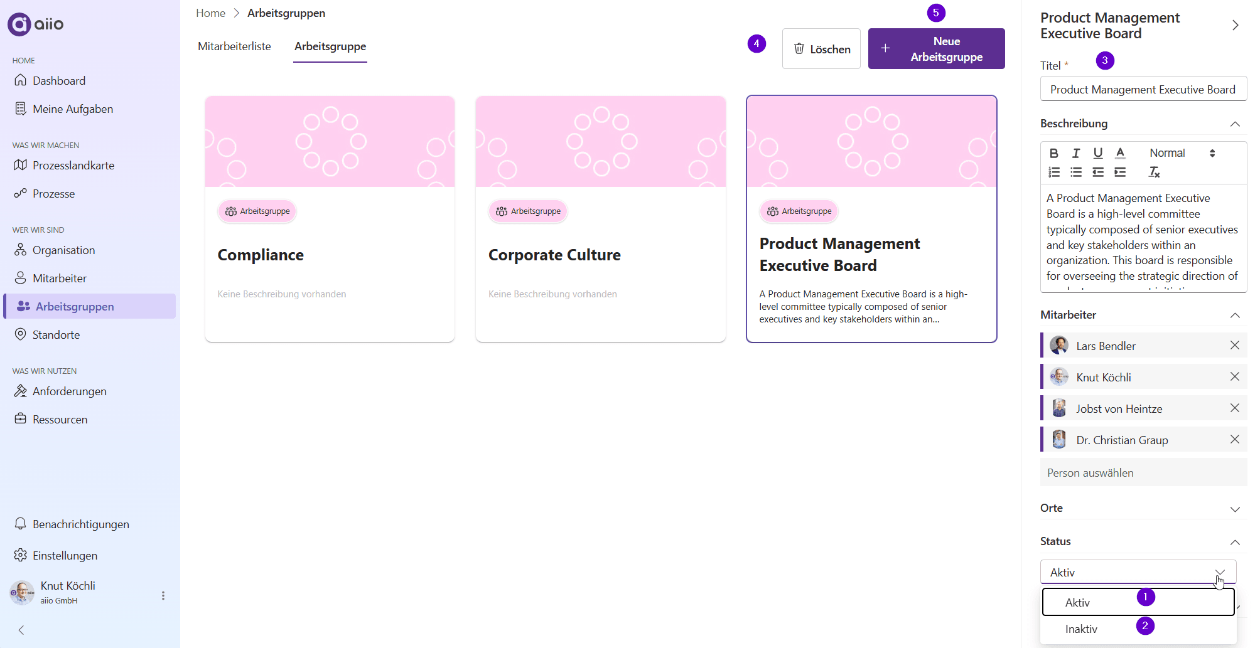
Task: Close the details panel with chevron
Action: coord(1235,25)
